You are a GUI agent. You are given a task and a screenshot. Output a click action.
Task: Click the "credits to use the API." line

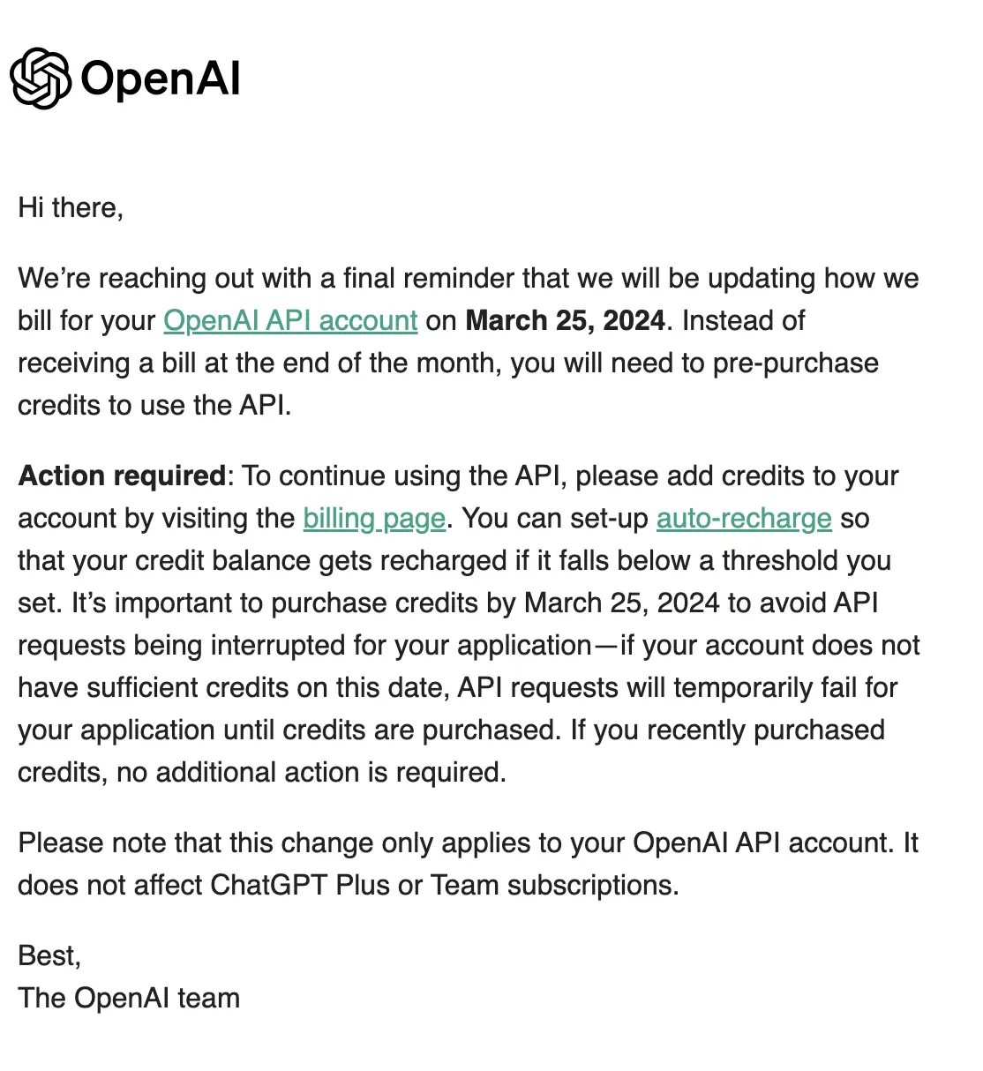(154, 405)
